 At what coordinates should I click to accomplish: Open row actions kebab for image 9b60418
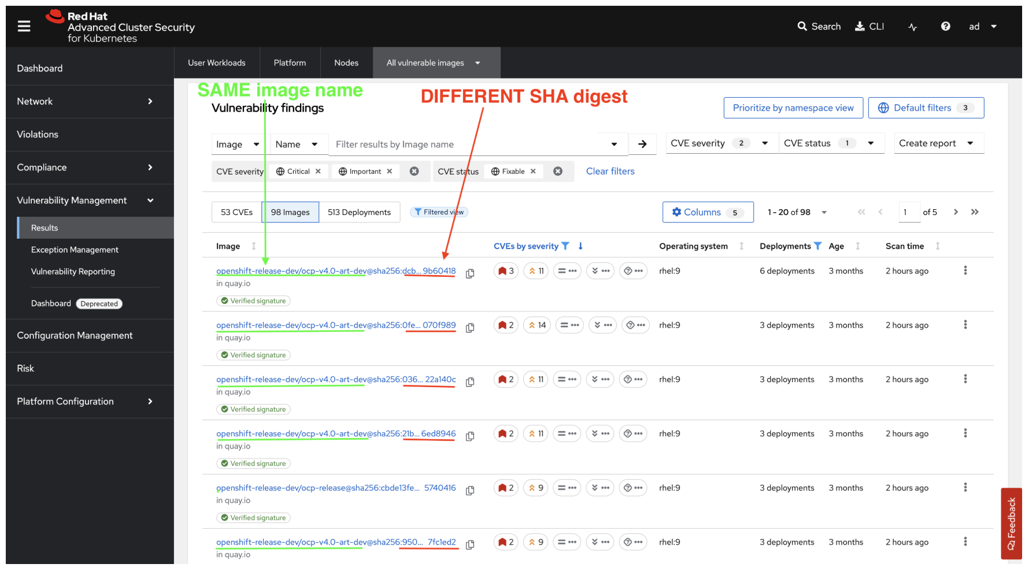pyautogui.click(x=965, y=270)
